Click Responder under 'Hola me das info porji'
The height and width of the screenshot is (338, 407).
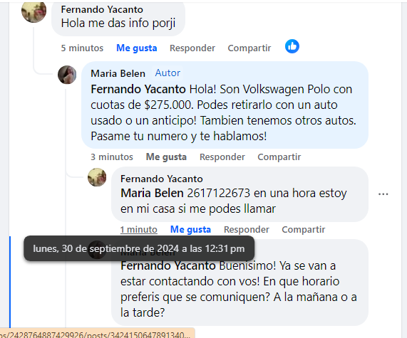pos(192,48)
